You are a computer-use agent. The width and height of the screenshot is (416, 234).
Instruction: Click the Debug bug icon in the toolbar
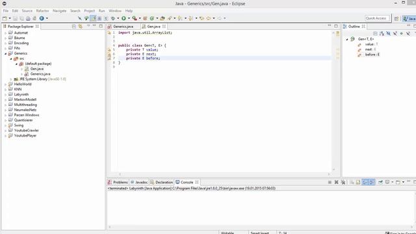click(x=113, y=18)
